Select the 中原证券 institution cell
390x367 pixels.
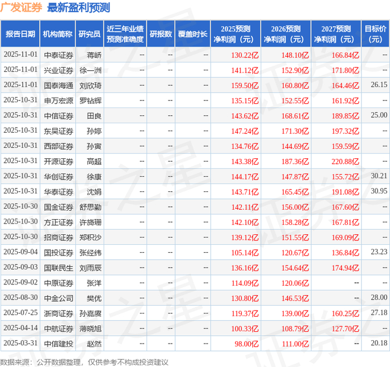point(58,283)
